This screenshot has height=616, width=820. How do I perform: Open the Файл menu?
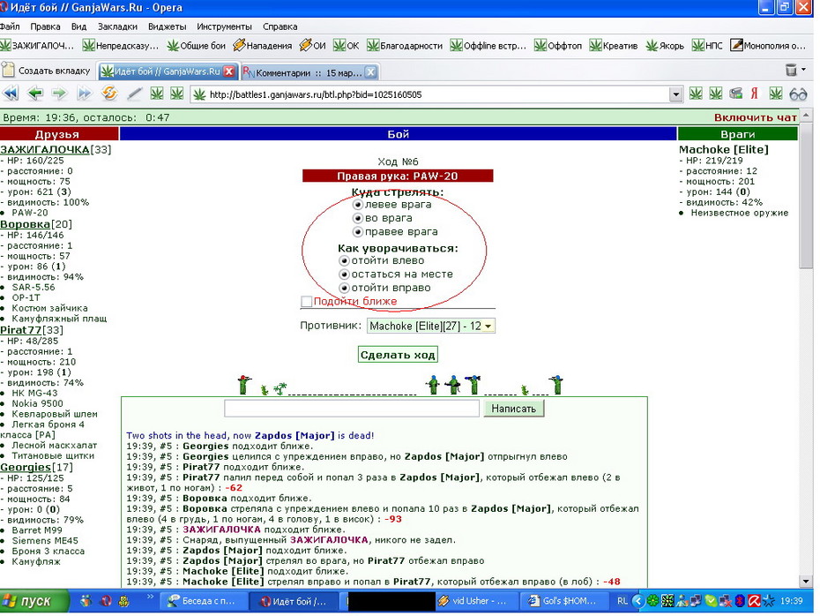pyautogui.click(x=10, y=26)
